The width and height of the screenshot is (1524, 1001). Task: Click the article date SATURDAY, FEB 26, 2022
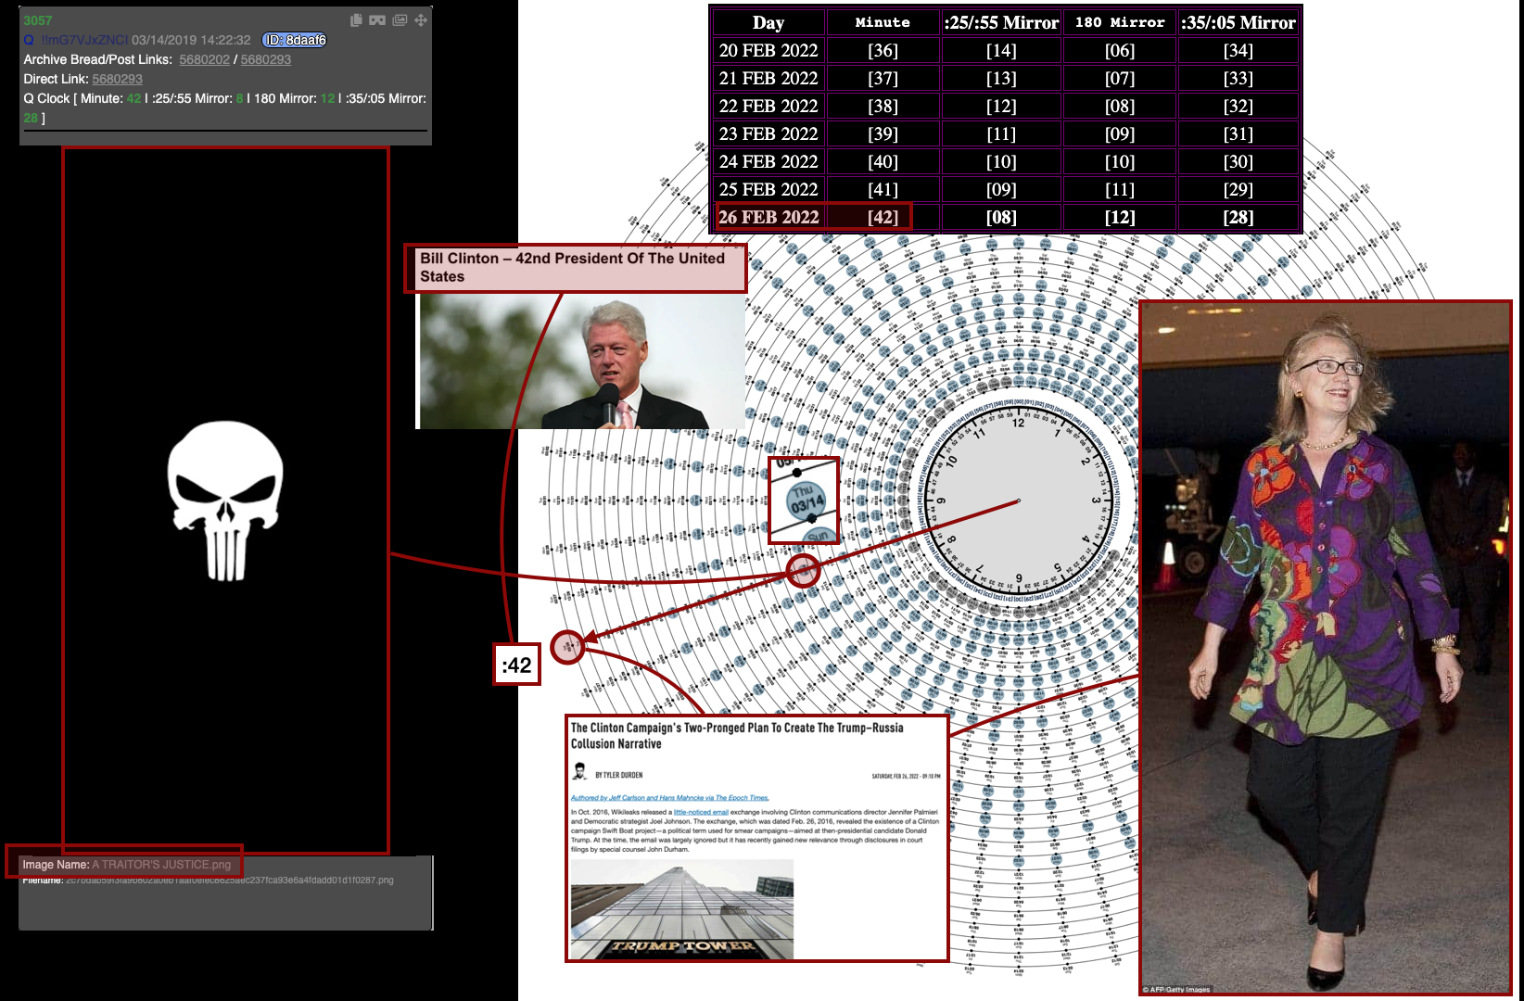click(906, 776)
